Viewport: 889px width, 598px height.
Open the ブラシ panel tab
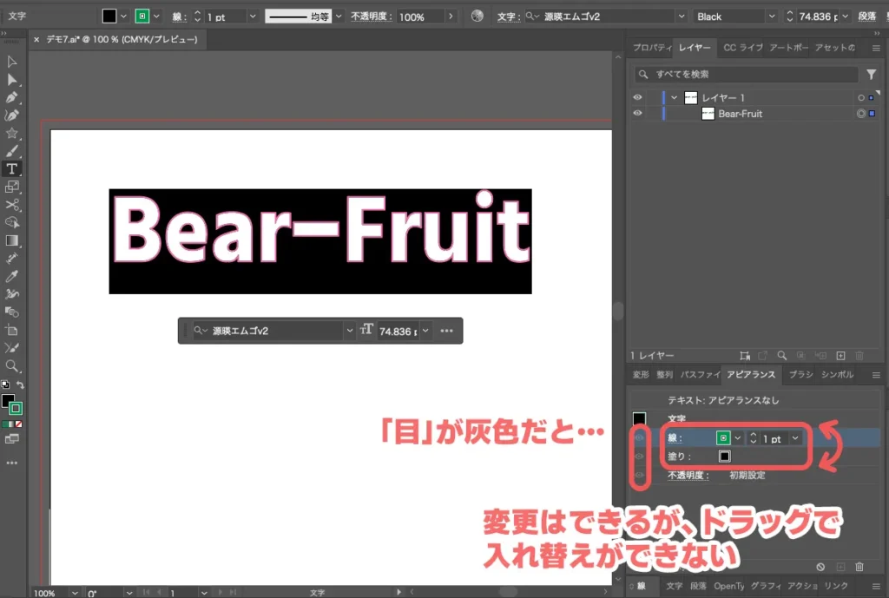800,374
